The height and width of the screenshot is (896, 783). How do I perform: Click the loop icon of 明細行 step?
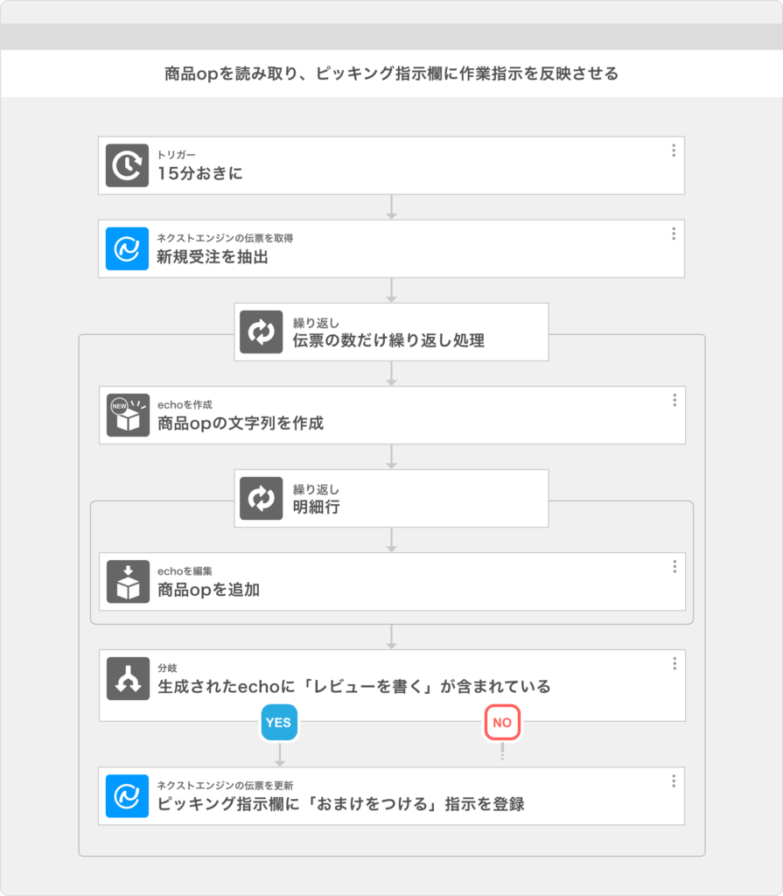coord(262,498)
